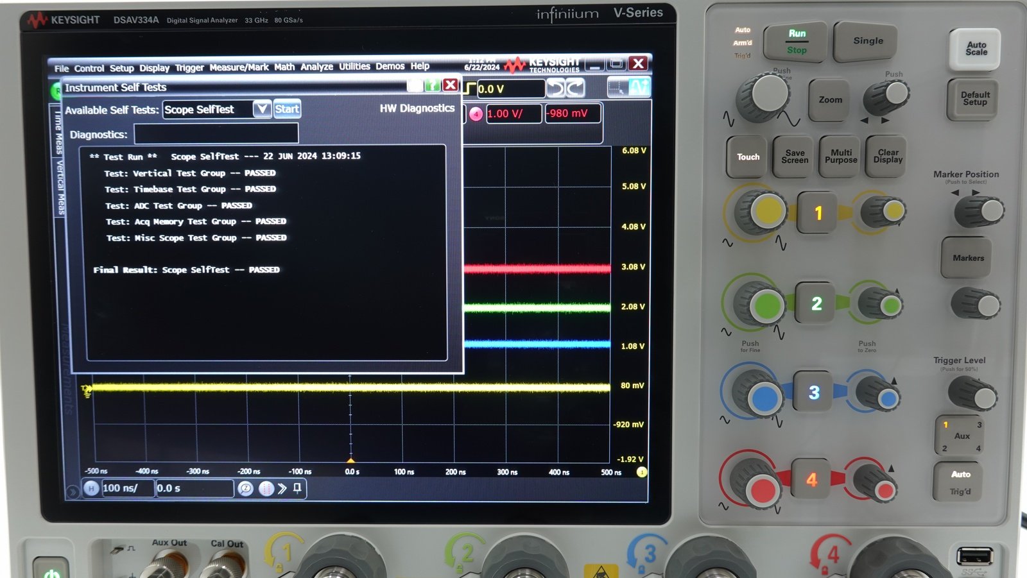This screenshot has height=578, width=1027.
Task: Click the Markers hardware button
Action: [967, 258]
